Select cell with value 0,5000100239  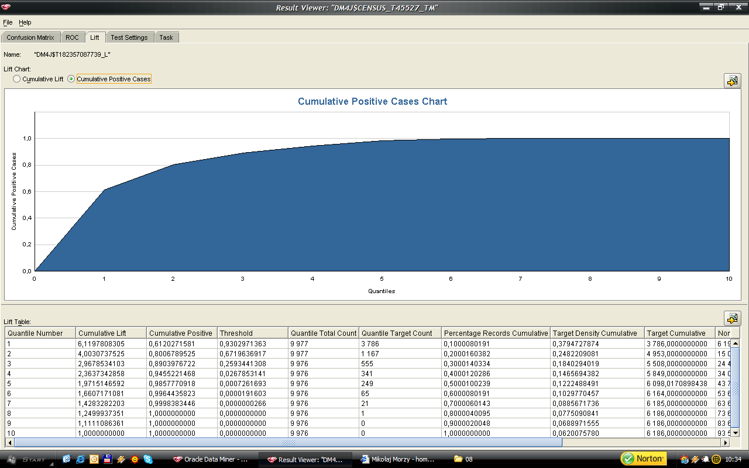(x=496, y=384)
